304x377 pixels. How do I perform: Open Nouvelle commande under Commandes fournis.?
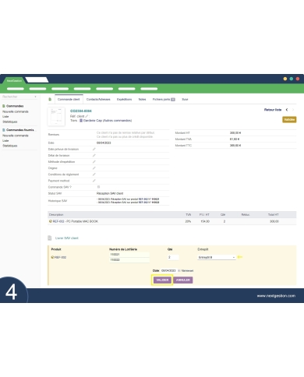tap(16, 136)
